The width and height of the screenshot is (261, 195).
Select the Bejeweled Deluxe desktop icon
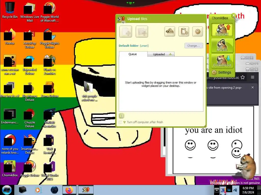point(30,65)
